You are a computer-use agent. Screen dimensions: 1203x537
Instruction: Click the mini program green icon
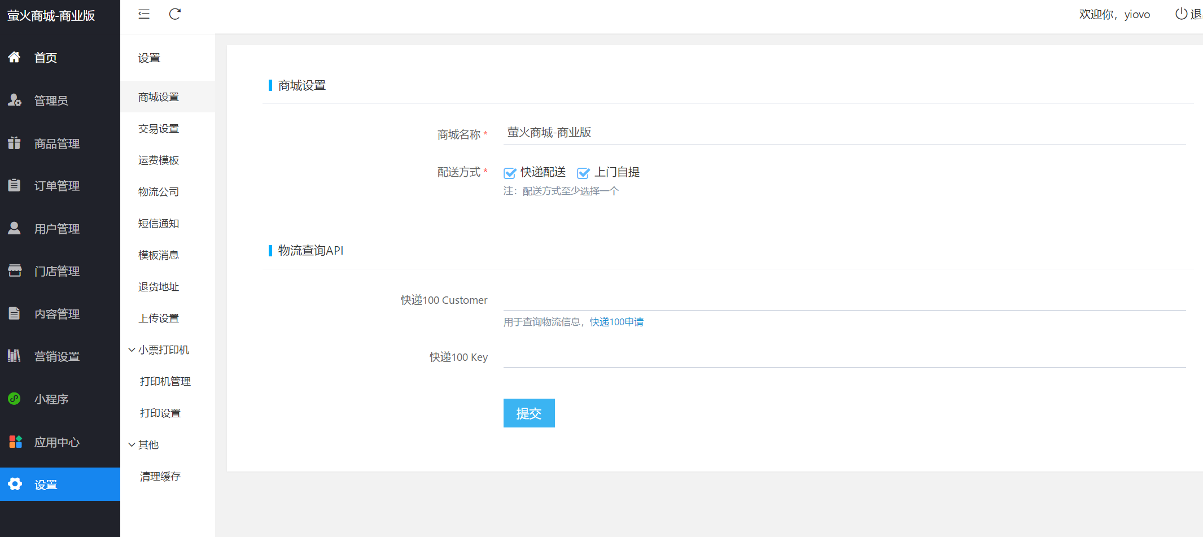(x=15, y=399)
